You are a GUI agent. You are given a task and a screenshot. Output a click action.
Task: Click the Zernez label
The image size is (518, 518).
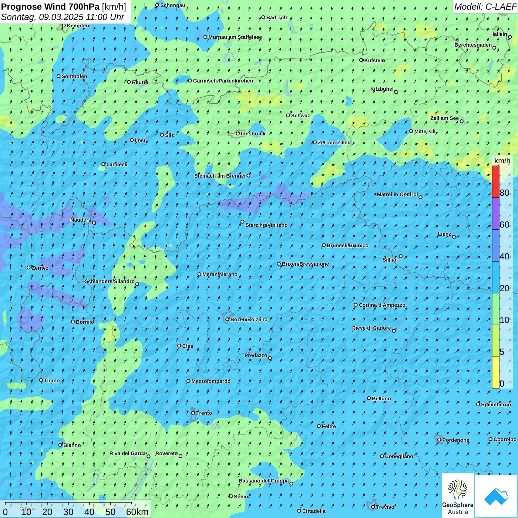click(40, 268)
